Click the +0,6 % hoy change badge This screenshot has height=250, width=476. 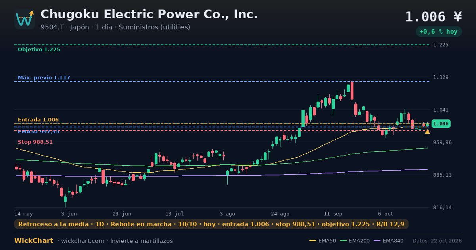439,31
